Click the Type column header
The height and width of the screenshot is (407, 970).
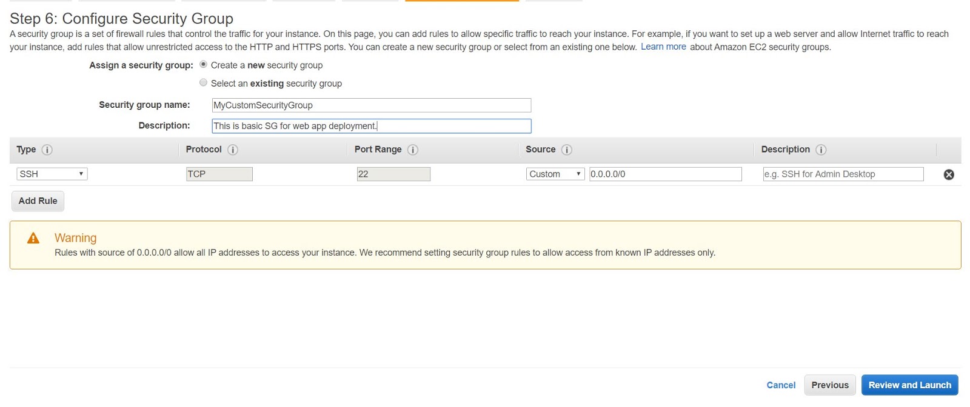[26, 150]
